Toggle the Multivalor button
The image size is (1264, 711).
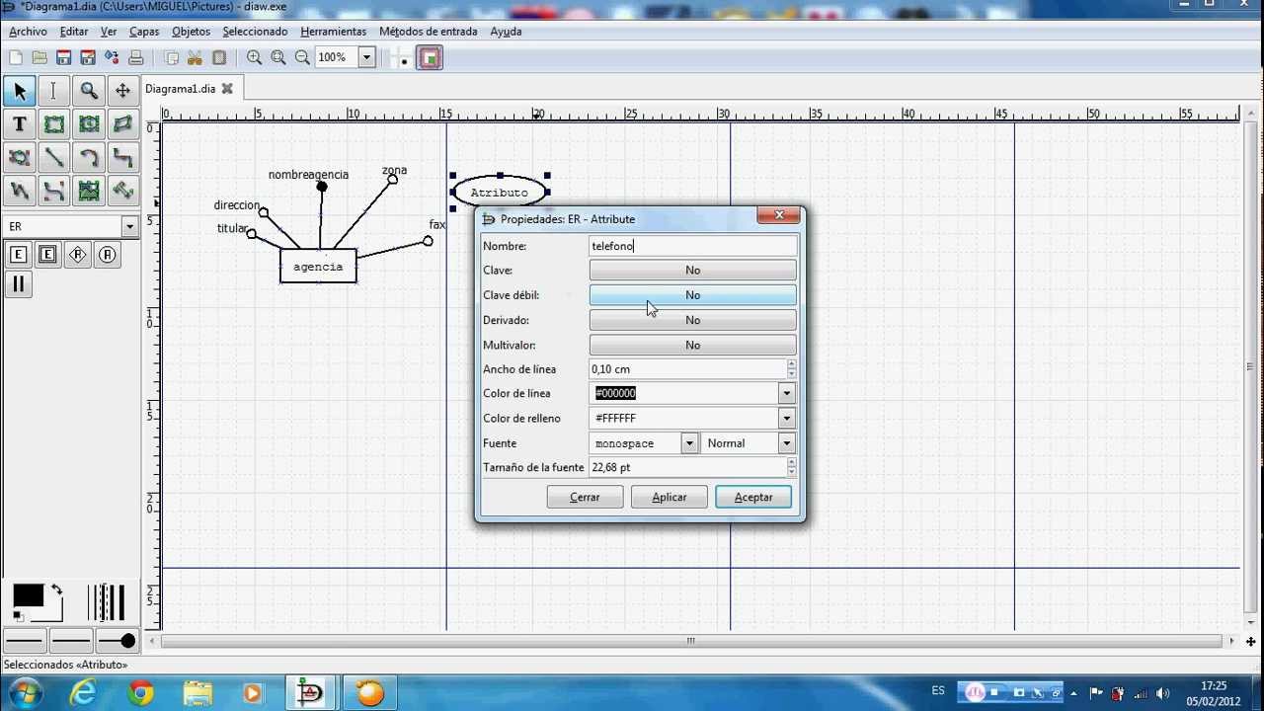[x=692, y=345]
